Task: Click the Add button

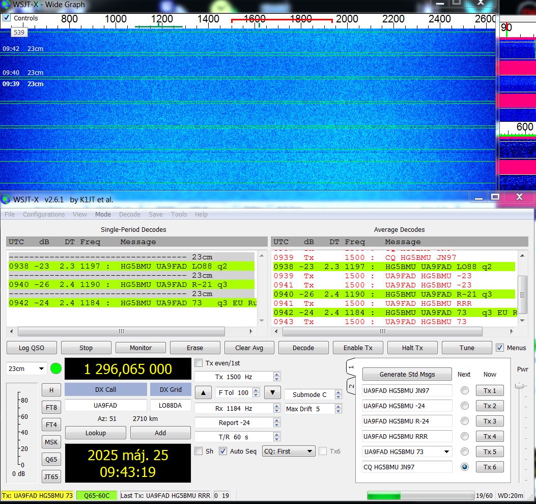Action: 160,433
